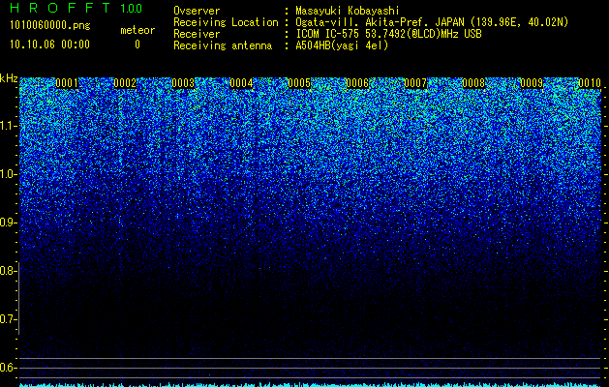Click time marker 0010
609x387 pixels.
tap(590, 83)
